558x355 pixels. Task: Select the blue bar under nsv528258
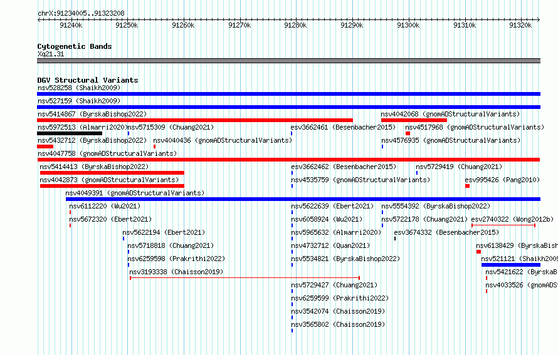(288, 94)
